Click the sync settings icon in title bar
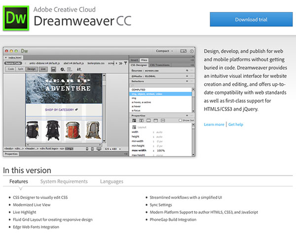This screenshot has width=296, height=241. coord(184,51)
